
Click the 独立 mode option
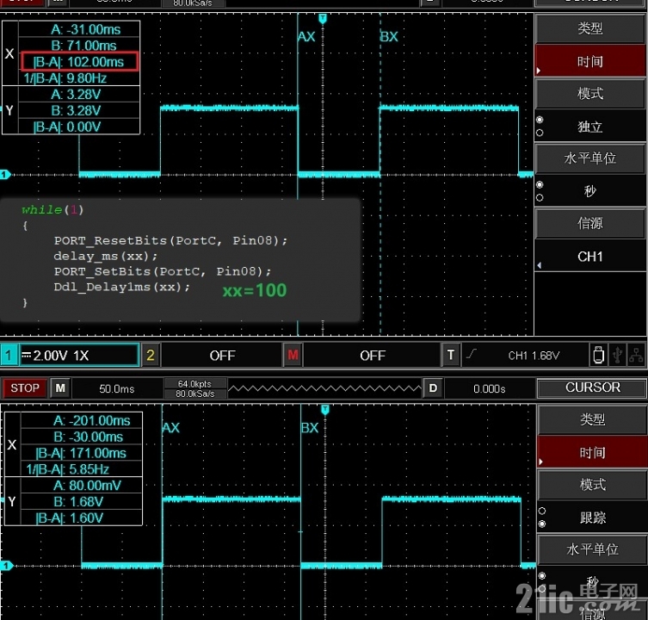point(589,126)
